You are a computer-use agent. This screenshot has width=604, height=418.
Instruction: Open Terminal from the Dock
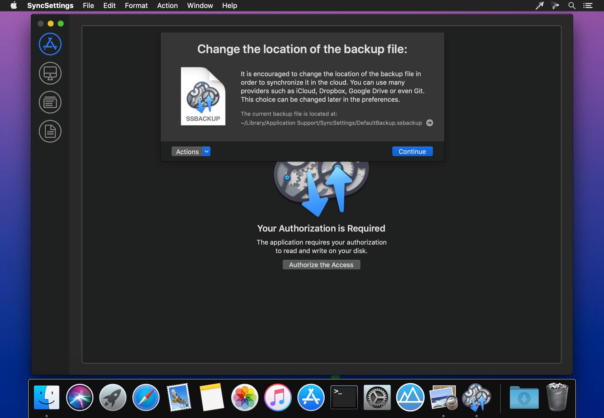[344, 397]
